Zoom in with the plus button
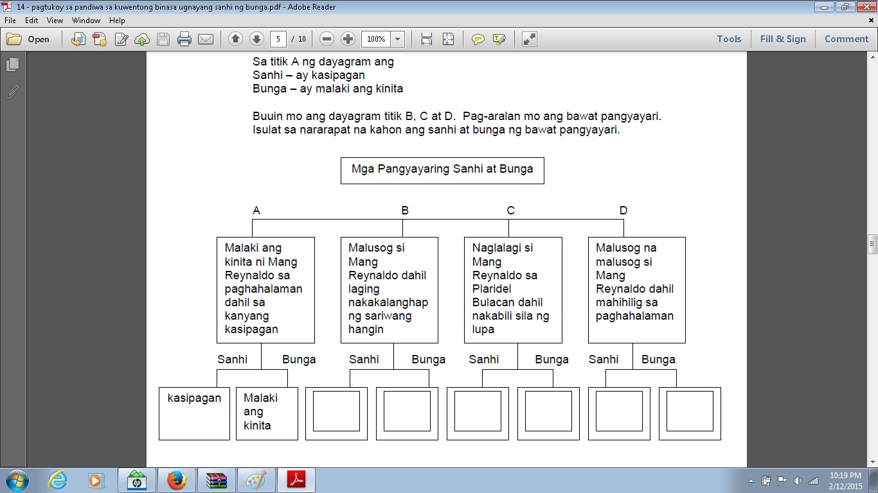 click(x=348, y=39)
